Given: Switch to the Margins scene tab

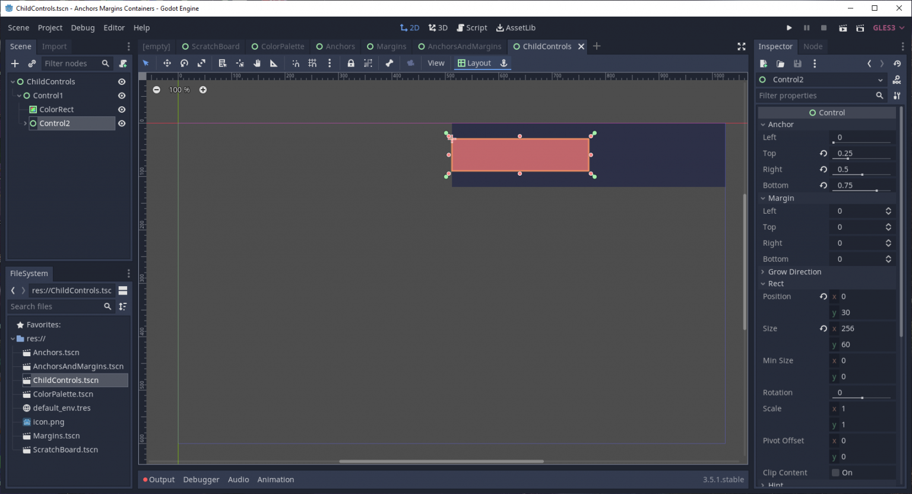Looking at the screenshot, I should point(387,46).
